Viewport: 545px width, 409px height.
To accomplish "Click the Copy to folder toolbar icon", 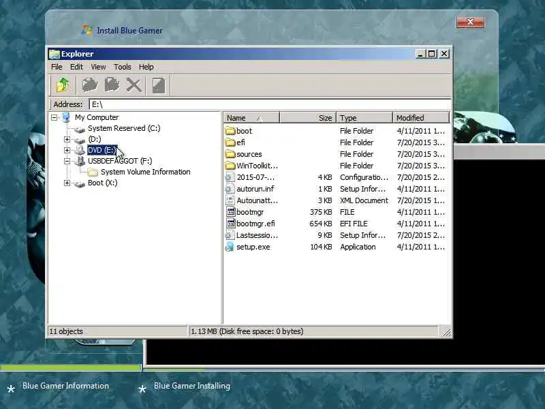I will [x=90, y=85].
